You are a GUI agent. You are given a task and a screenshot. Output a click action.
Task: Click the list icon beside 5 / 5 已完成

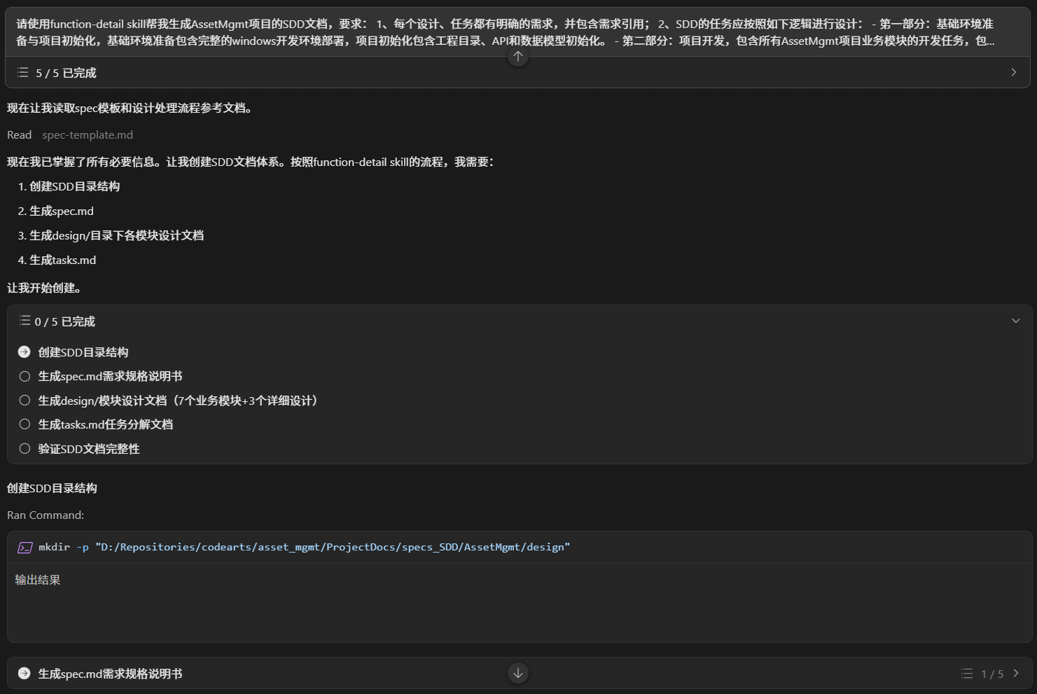pos(22,72)
